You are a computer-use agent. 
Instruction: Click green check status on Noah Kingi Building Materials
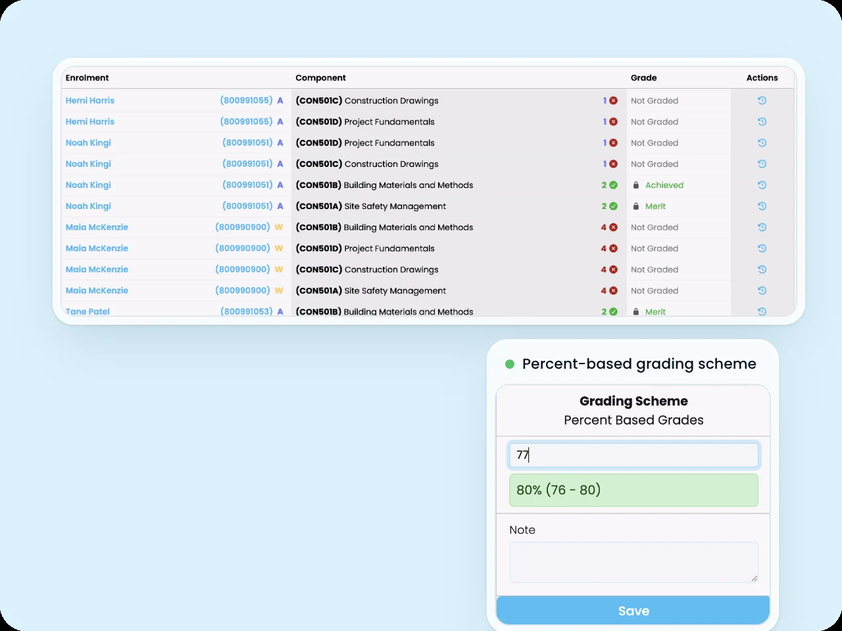(613, 185)
